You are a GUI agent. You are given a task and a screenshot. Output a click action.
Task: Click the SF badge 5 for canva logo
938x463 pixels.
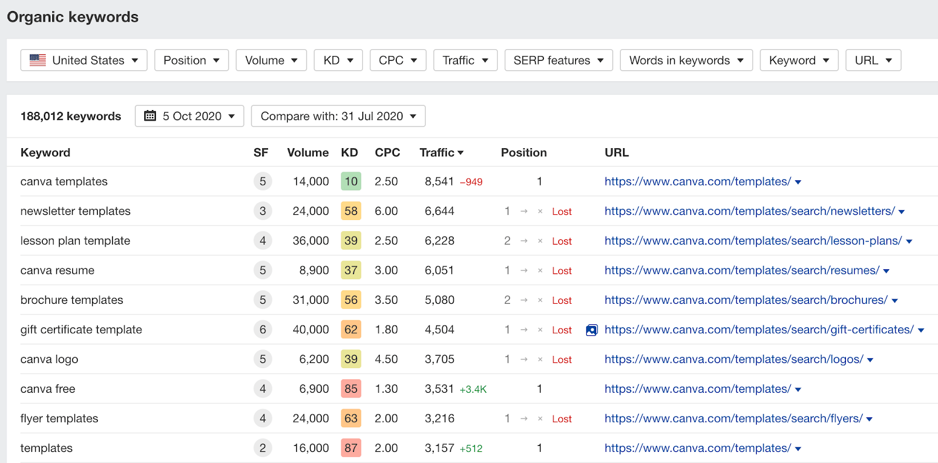[x=263, y=359]
